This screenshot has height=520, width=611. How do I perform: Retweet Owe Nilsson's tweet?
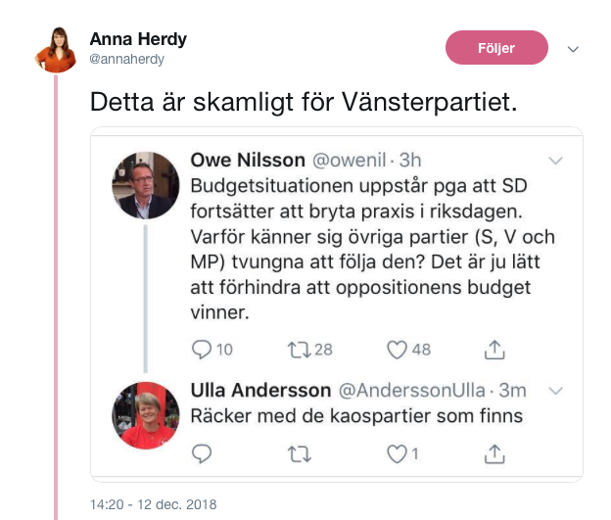tap(297, 350)
